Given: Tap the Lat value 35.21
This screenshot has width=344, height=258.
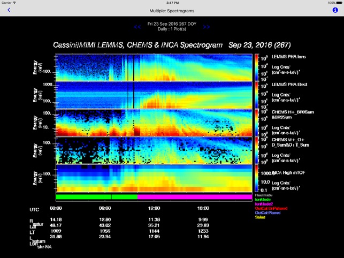Looking at the screenshot, I should 154,225.
